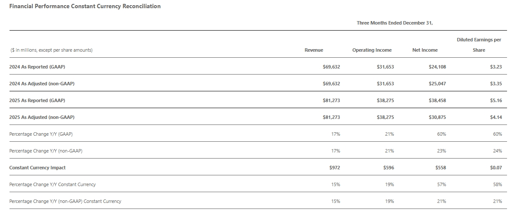Click the ($ in millions) units note
This screenshot has width=520, height=218.
tap(51, 50)
